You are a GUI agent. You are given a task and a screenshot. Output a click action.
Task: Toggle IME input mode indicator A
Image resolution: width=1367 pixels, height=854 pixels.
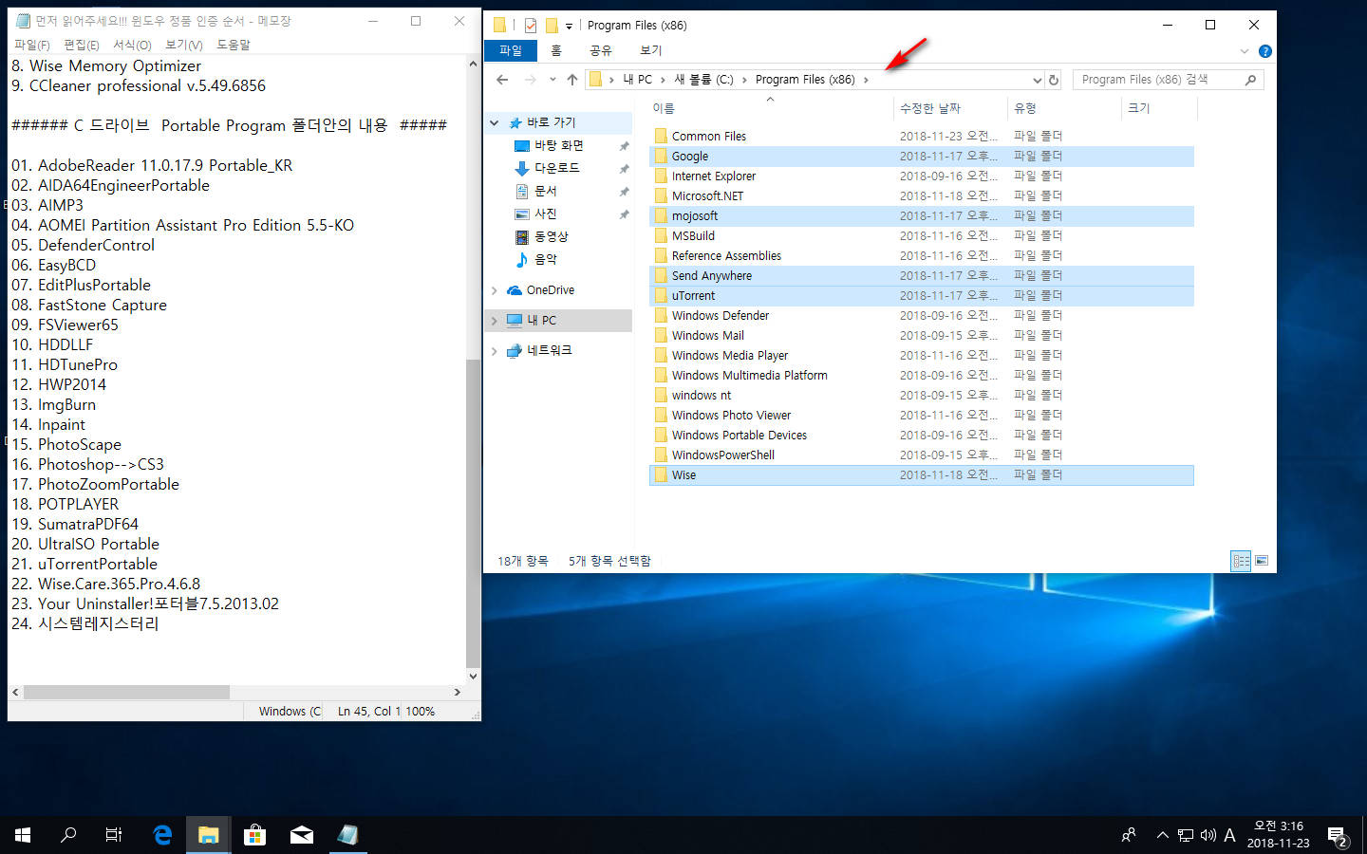coord(1229,836)
